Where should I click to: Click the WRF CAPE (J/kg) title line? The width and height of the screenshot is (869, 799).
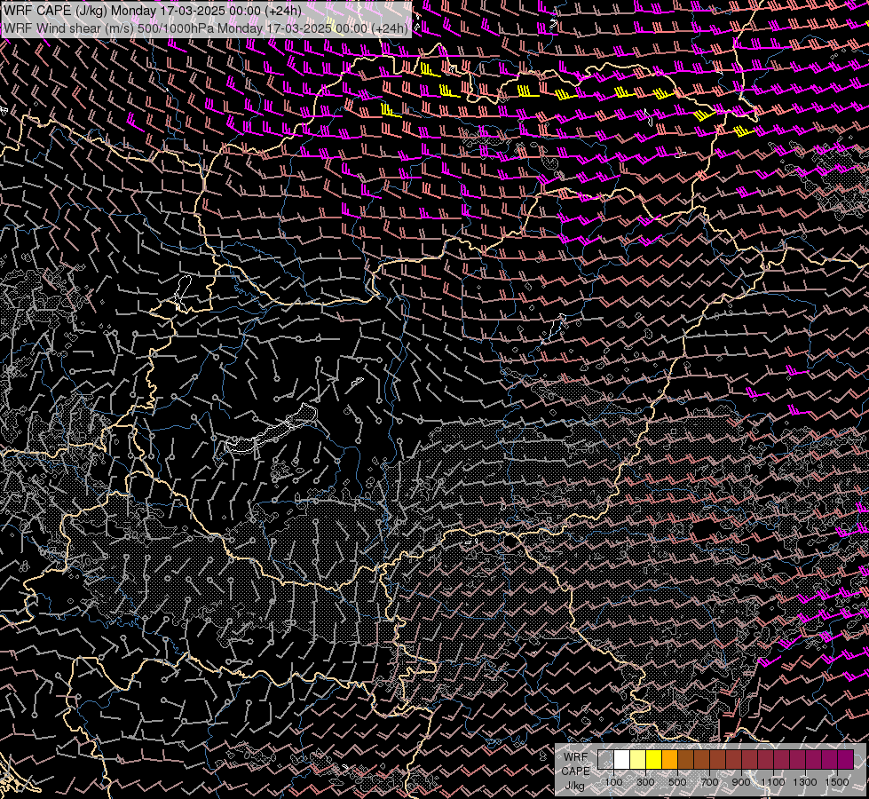153,11
